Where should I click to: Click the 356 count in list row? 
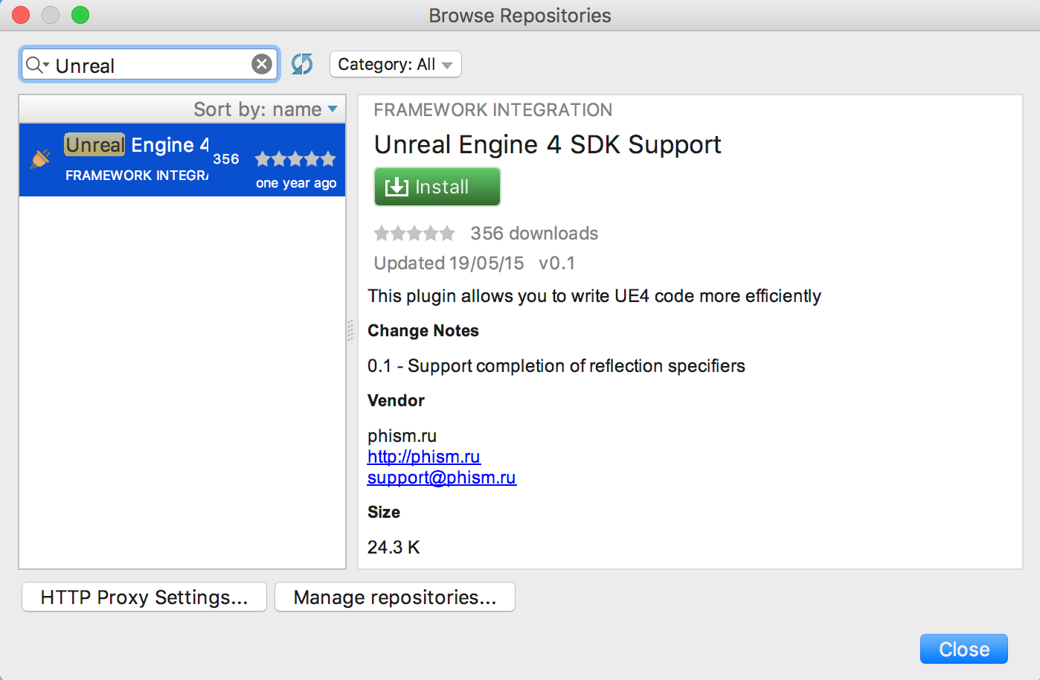[226, 159]
